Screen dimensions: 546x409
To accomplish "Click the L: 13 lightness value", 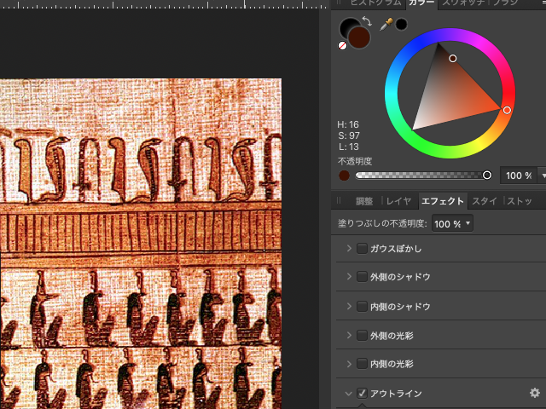I will 348,147.
